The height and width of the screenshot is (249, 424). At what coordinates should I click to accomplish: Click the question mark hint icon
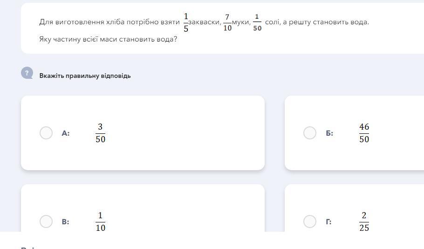tap(27, 73)
